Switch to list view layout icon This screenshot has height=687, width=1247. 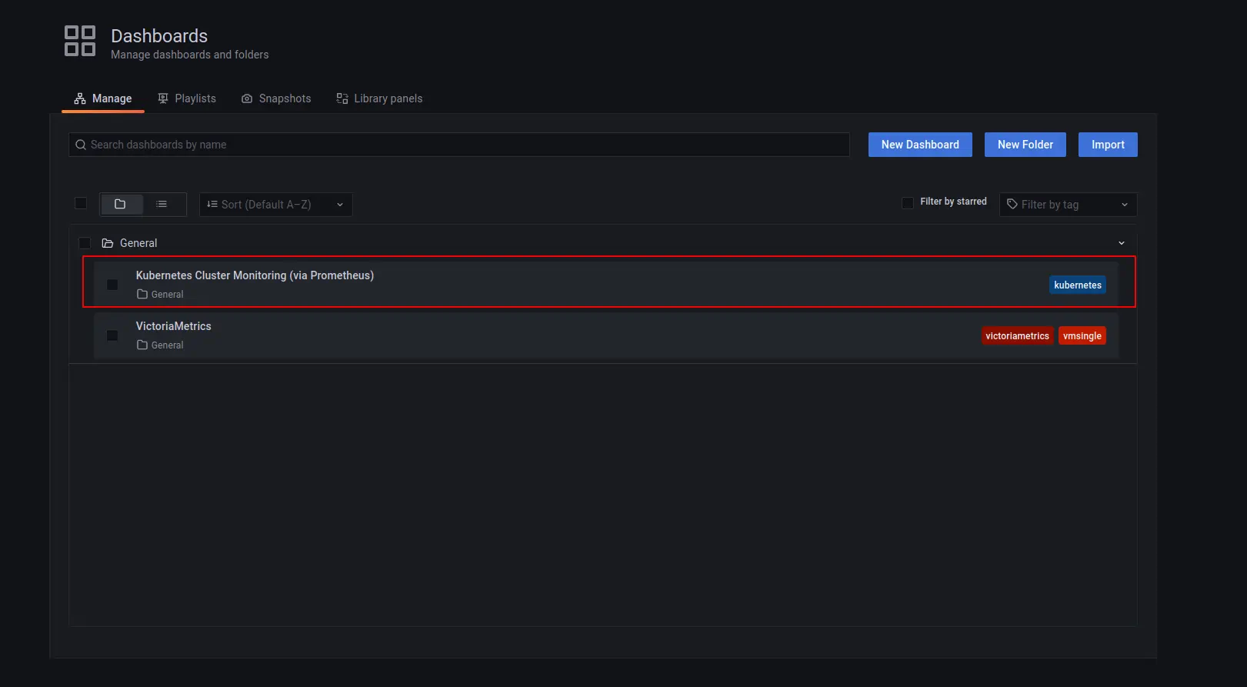click(162, 204)
